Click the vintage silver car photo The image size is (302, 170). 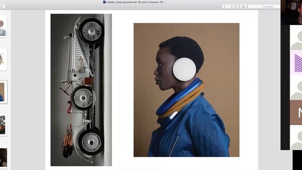(x=81, y=90)
